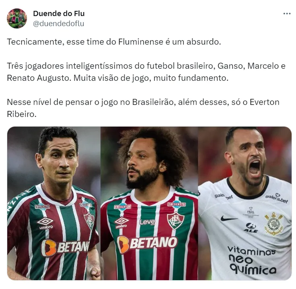The height and width of the screenshot is (289, 296).
Task: Click the Betano logo on the middle jersey
Action: tap(147, 244)
